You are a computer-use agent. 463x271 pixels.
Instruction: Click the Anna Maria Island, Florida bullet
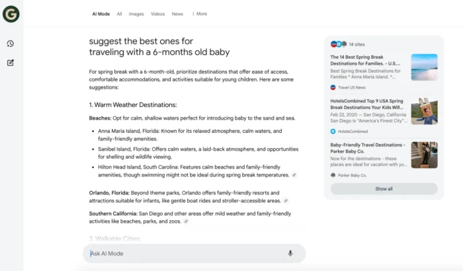pos(190,135)
